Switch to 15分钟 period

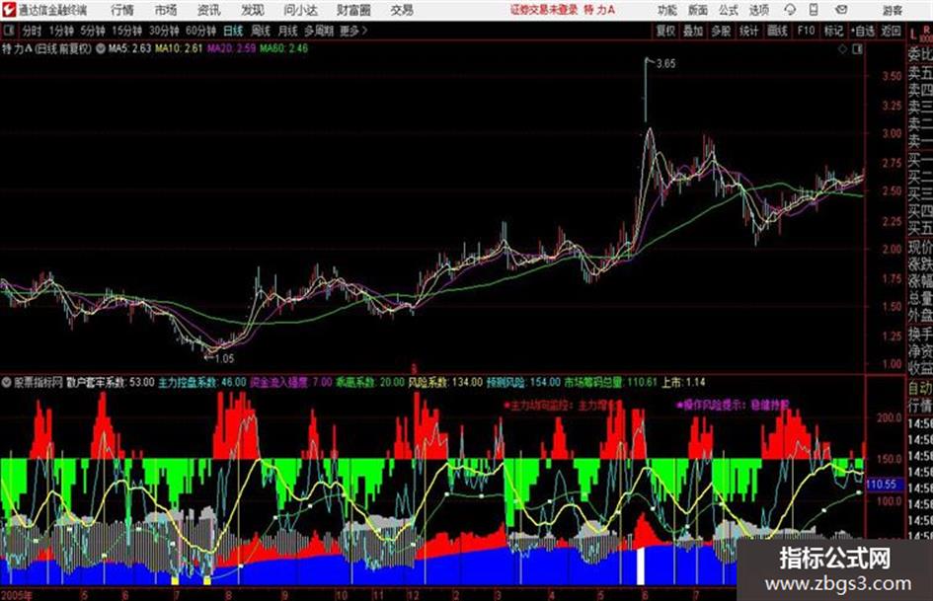click(x=127, y=31)
